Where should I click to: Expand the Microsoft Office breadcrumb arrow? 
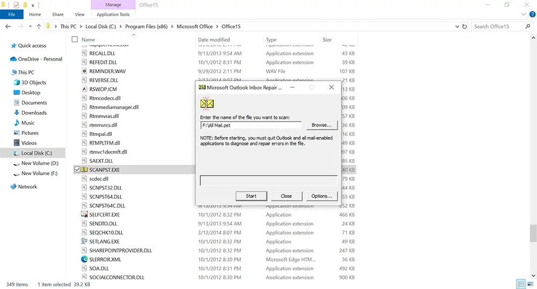(x=217, y=26)
